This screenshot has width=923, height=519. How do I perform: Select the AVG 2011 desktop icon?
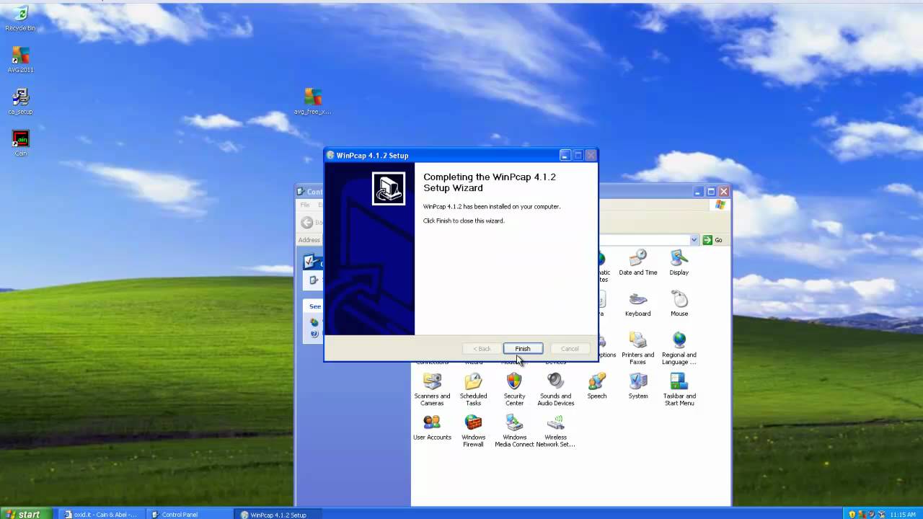(x=20, y=60)
